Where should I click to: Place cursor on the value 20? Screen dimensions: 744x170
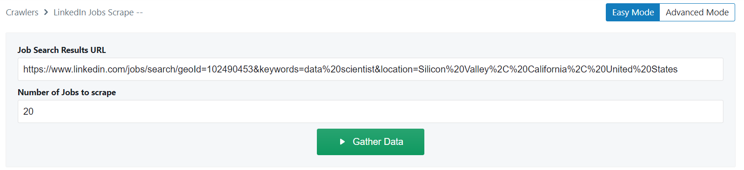pyautogui.click(x=28, y=111)
